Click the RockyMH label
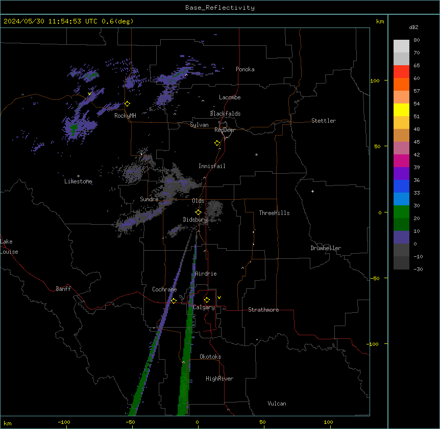The width and height of the screenshot is (440, 429). click(125, 116)
